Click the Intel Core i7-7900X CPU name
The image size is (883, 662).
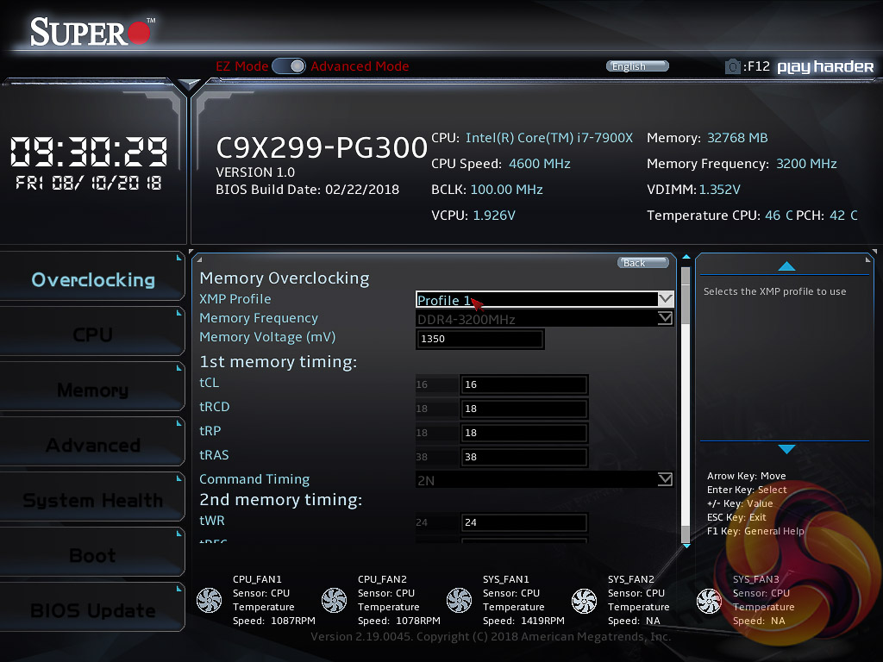tap(549, 138)
